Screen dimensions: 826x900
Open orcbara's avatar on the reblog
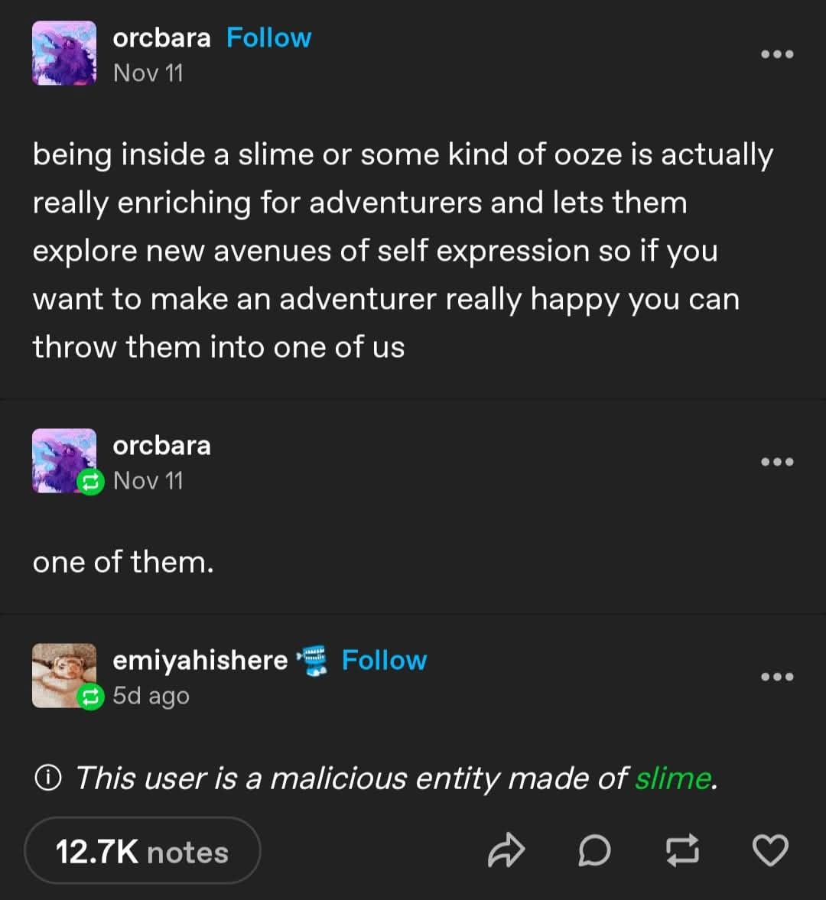[61, 457]
